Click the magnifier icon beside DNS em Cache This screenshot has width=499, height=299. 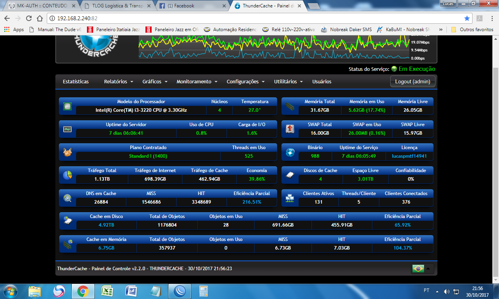[x=67, y=198]
